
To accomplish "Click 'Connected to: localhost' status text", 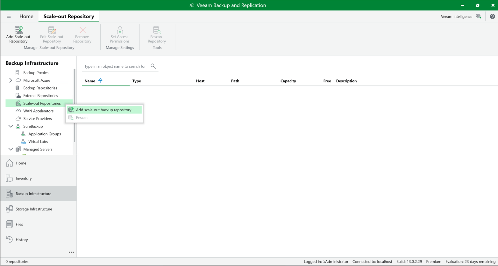I will 372,262.
